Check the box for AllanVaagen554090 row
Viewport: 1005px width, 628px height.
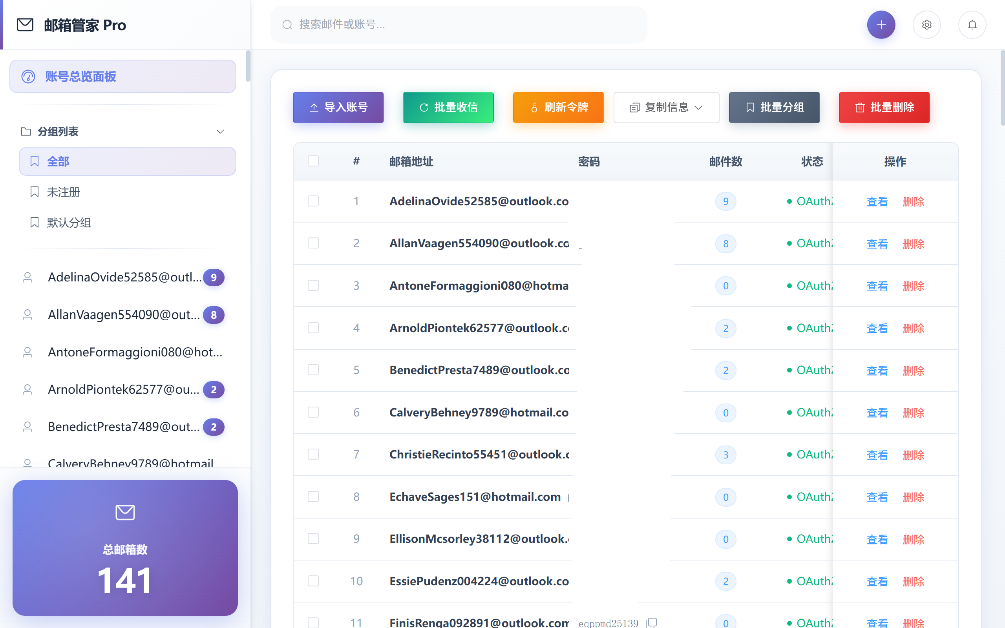click(313, 243)
